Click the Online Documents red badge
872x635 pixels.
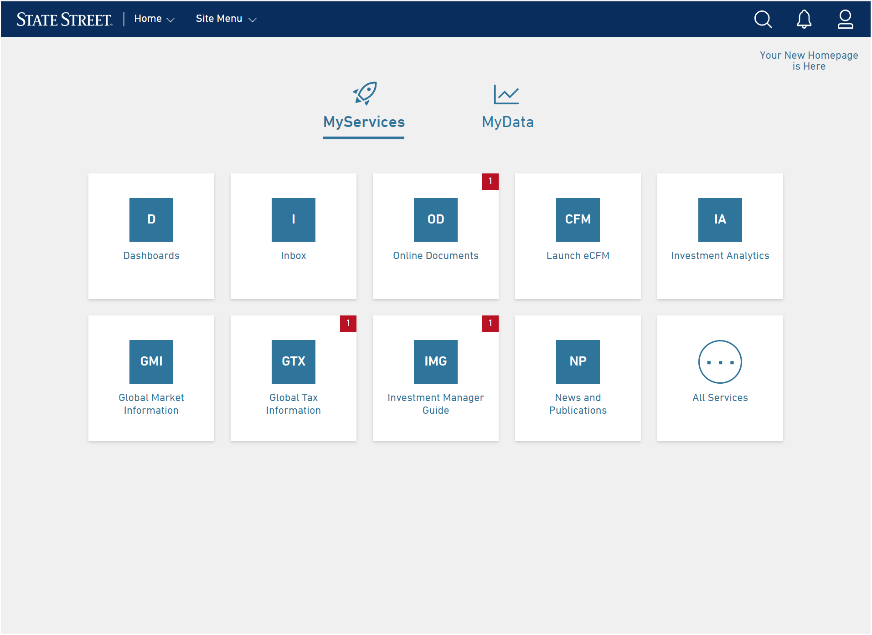(490, 181)
